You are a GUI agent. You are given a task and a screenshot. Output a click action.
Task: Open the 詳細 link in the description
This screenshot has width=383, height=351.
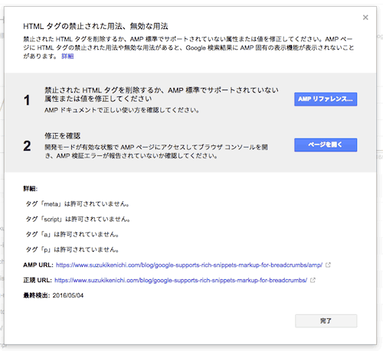pos(67,56)
